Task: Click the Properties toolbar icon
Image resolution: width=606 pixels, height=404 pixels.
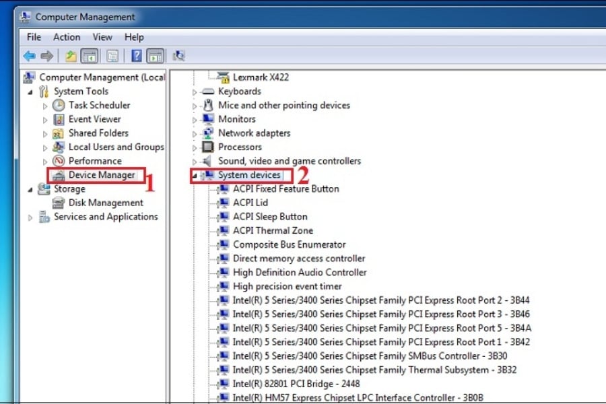Action: coord(112,57)
